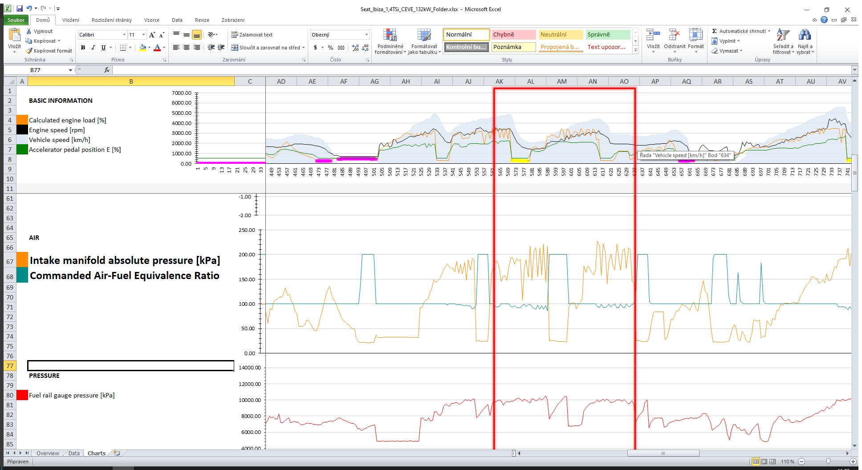Screen dimensions: 862x470
Task: Decrease indent icon
Action: click(x=211, y=48)
